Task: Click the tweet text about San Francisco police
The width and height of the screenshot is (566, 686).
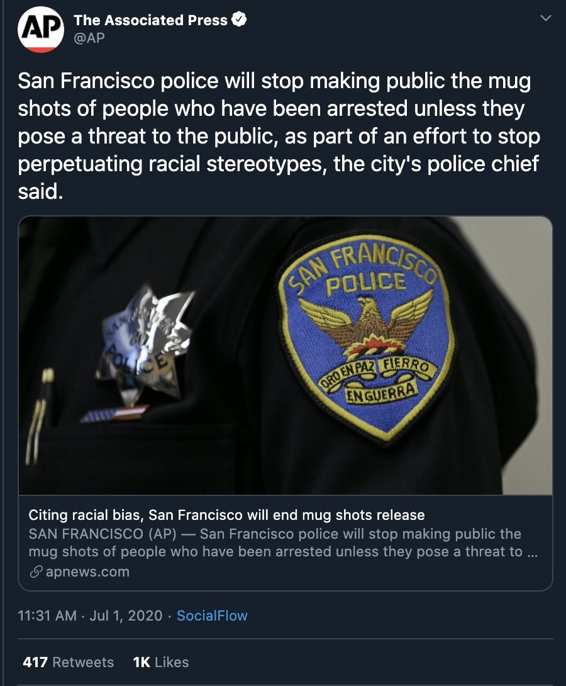Action: click(x=279, y=136)
